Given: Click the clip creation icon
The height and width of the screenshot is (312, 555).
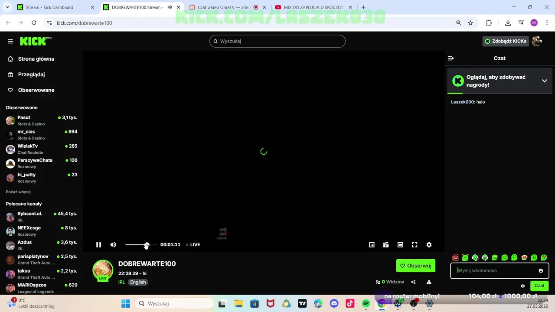Looking at the screenshot, I should point(386,245).
